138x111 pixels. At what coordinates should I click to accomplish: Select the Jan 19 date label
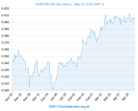[x=63, y=97]
